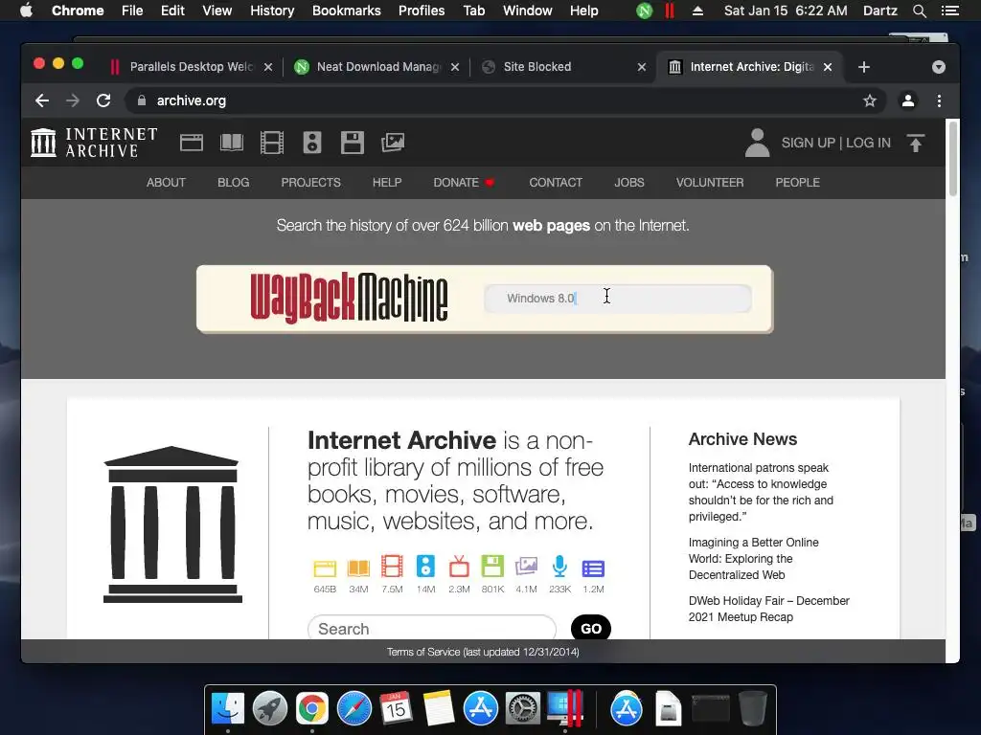Open the Audio speaker icon in header
981x735 pixels.
[x=312, y=143]
